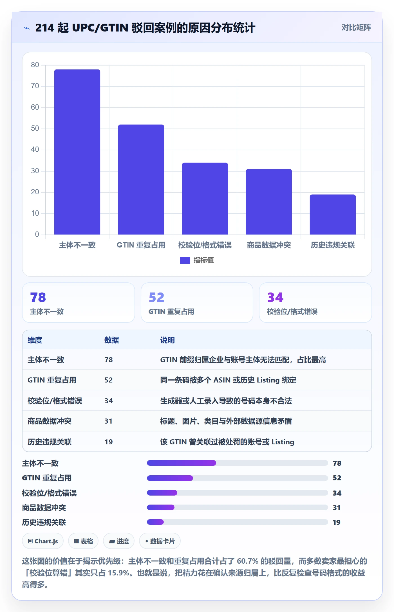The height and width of the screenshot is (612, 394).
Task: Click the description 同一条码被多个 ASIN 或历史 Listing 绑定
Action: (228, 380)
